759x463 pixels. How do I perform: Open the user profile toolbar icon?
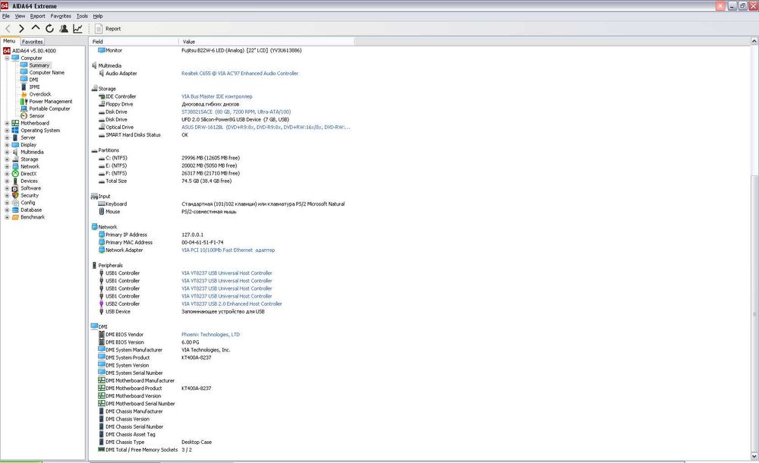pos(64,29)
